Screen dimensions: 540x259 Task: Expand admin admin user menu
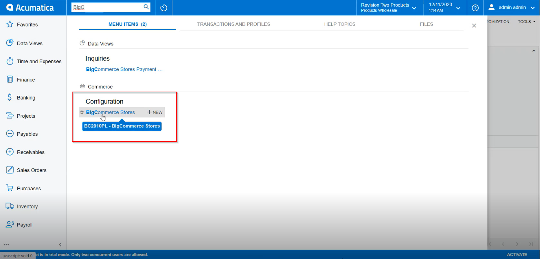point(533,8)
